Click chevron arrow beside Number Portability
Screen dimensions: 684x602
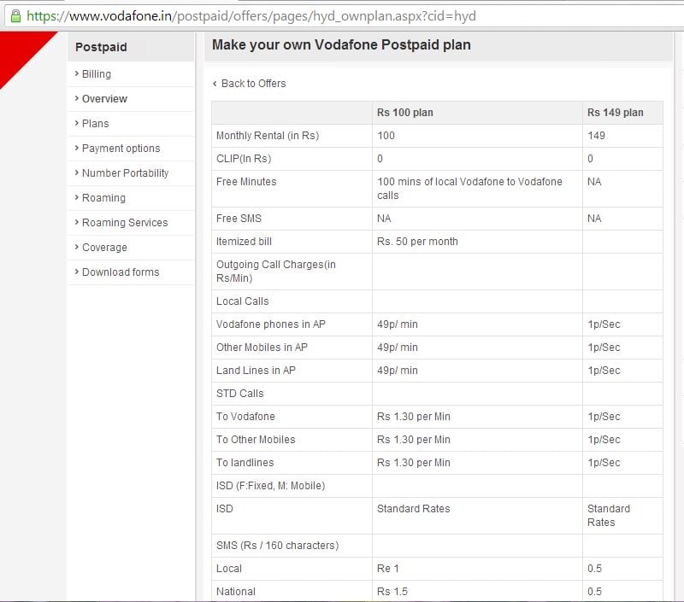pos(77,172)
